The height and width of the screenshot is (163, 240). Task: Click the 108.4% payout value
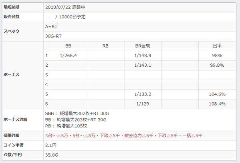(217, 104)
